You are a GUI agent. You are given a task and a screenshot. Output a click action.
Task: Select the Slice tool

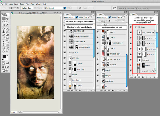7,25
